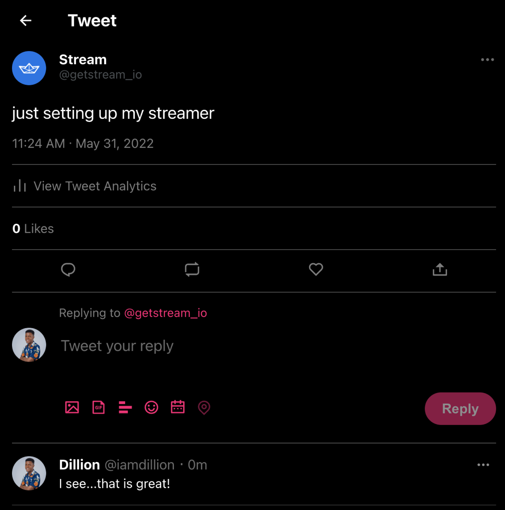Open the share icon on the tweet
505x510 pixels.
(x=440, y=270)
